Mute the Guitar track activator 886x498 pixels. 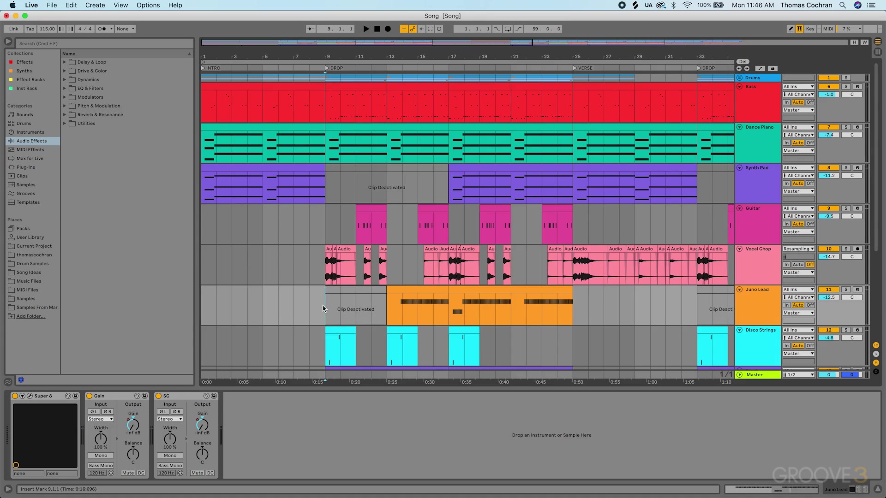point(828,208)
